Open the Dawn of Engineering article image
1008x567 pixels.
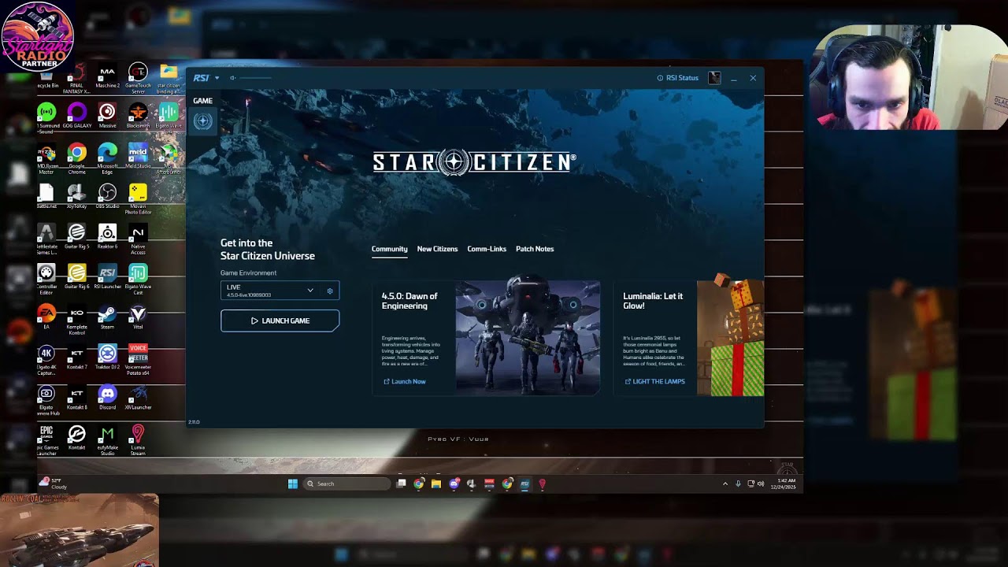(x=528, y=337)
